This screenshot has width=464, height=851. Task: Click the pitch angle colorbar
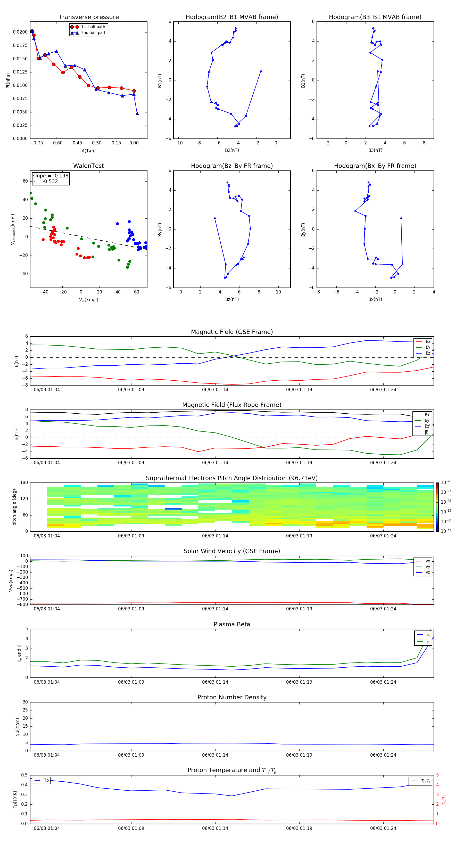click(437, 507)
